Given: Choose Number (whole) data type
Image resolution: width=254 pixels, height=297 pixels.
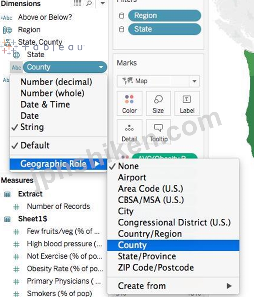Looking at the screenshot, I should pyautogui.click(x=53, y=93).
